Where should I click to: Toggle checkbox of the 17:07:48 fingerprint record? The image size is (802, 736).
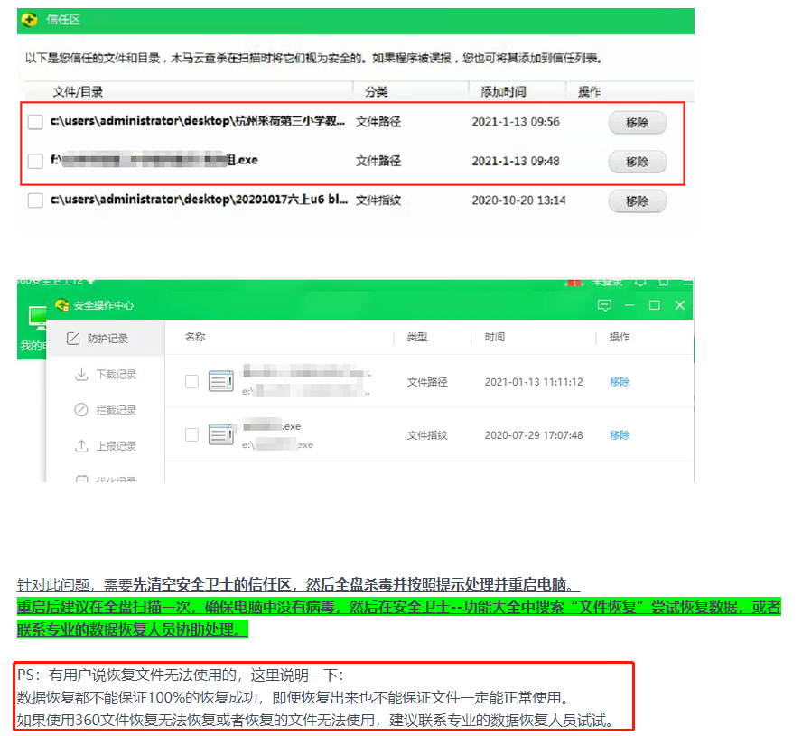pos(191,434)
